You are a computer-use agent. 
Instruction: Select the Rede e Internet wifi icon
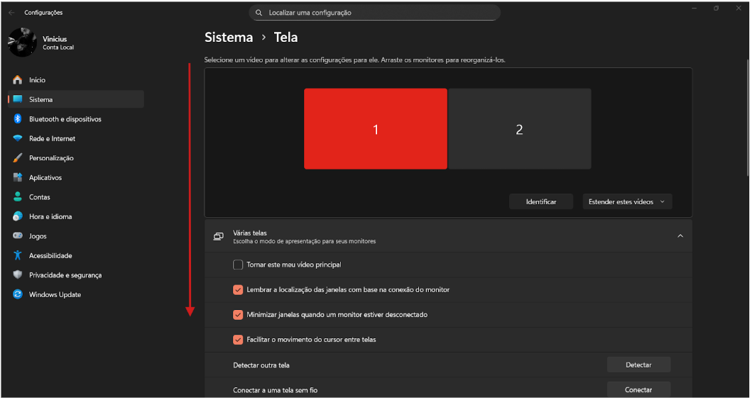pos(18,139)
